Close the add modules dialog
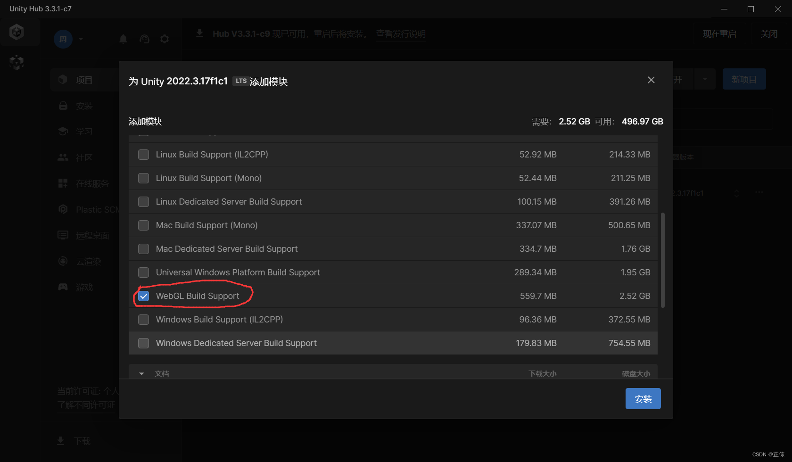Viewport: 792px width, 462px height. (651, 80)
